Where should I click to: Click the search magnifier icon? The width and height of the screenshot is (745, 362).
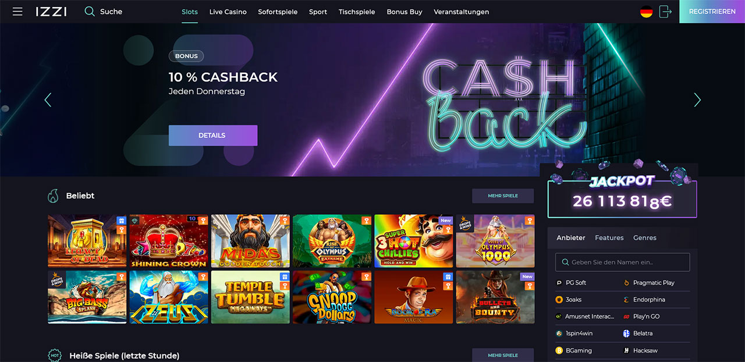pyautogui.click(x=90, y=12)
